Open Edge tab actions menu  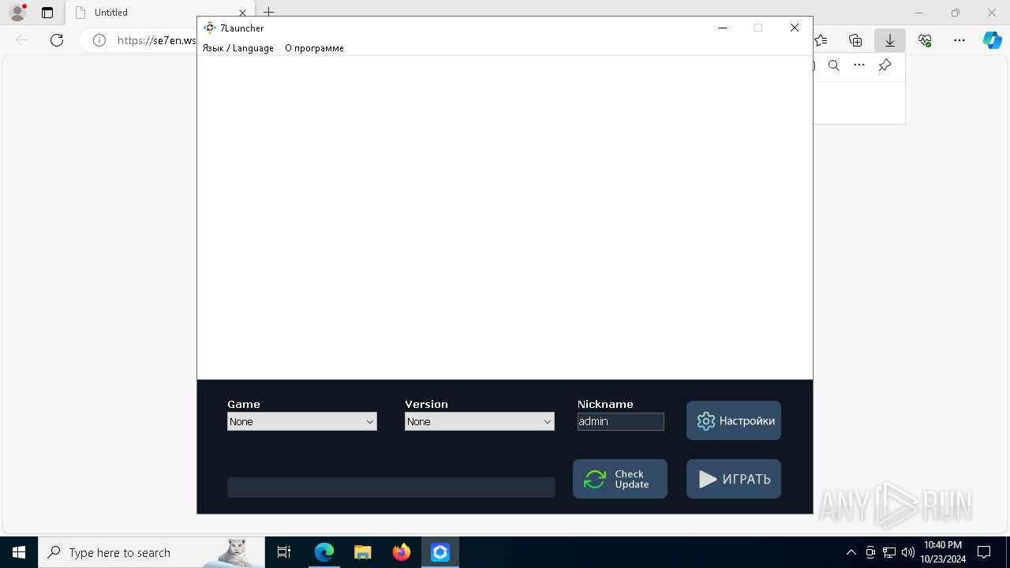(47, 13)
